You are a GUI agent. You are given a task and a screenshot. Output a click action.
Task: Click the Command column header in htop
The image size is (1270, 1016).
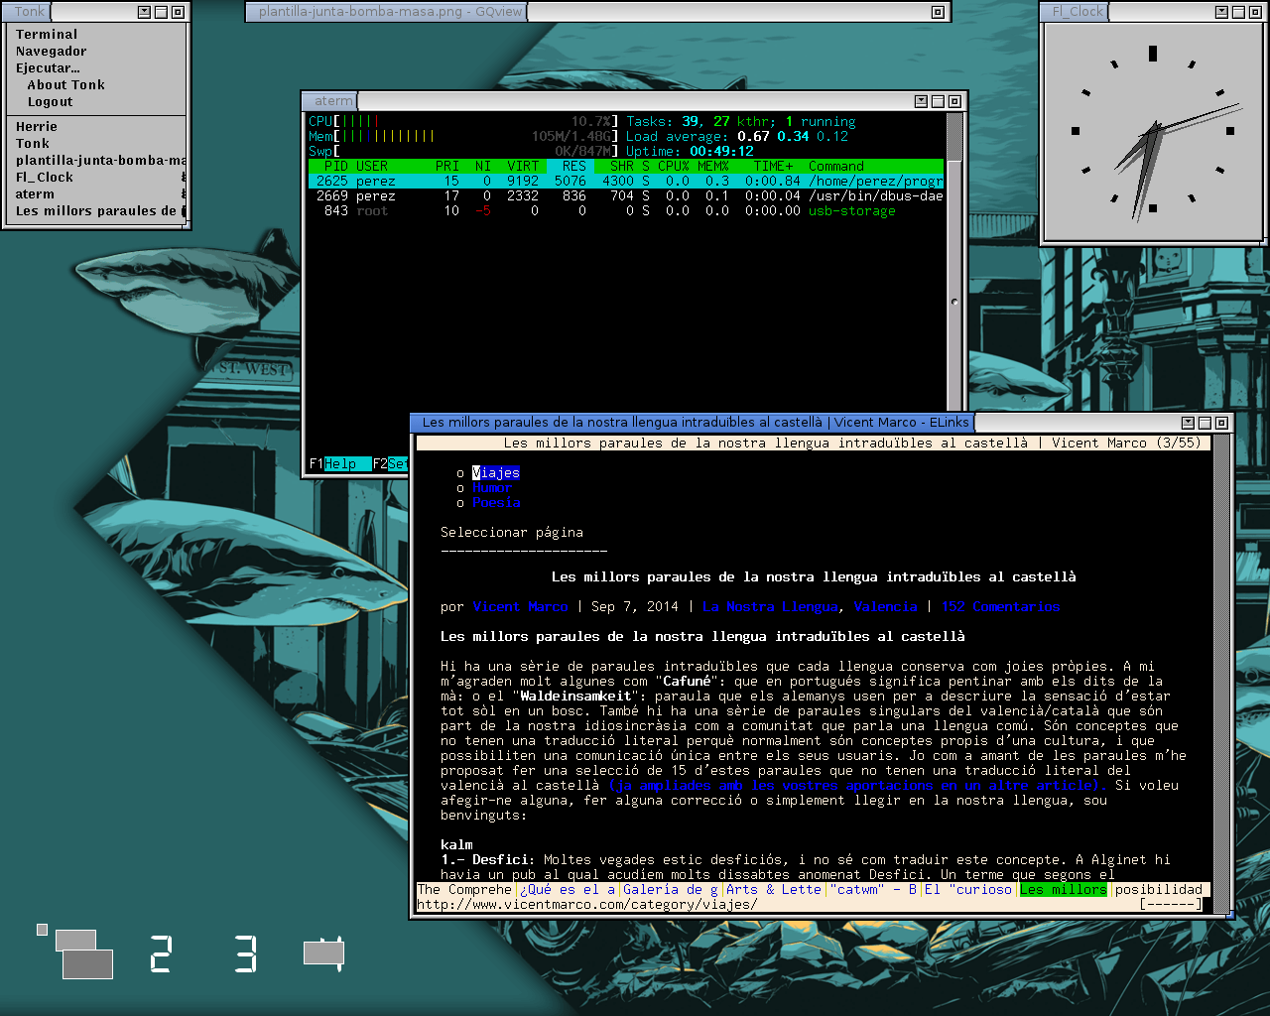[x=836, y=167]
